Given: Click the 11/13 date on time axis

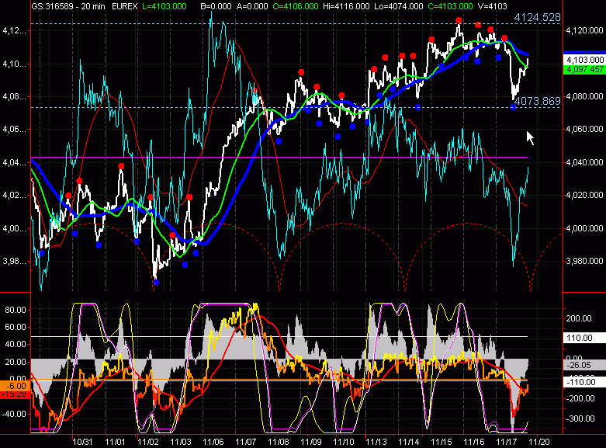Looking at the screenshot, I should click(376, 442).
